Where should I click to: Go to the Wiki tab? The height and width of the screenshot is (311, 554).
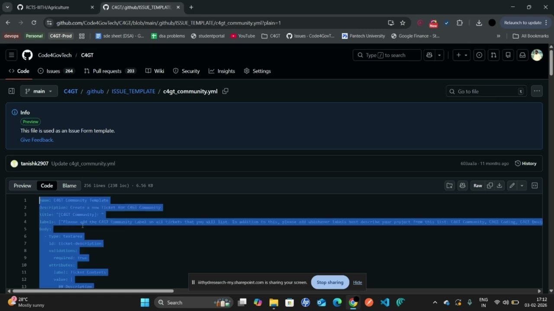pos(155,71)
